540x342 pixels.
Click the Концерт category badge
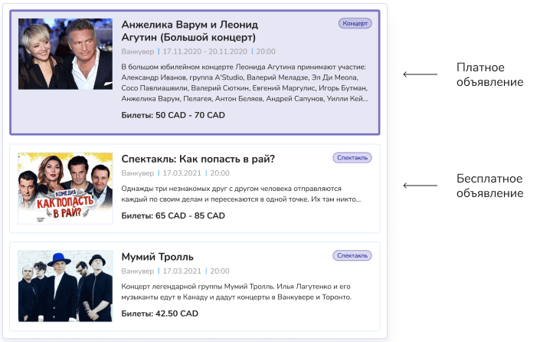(x=355, y=24)
